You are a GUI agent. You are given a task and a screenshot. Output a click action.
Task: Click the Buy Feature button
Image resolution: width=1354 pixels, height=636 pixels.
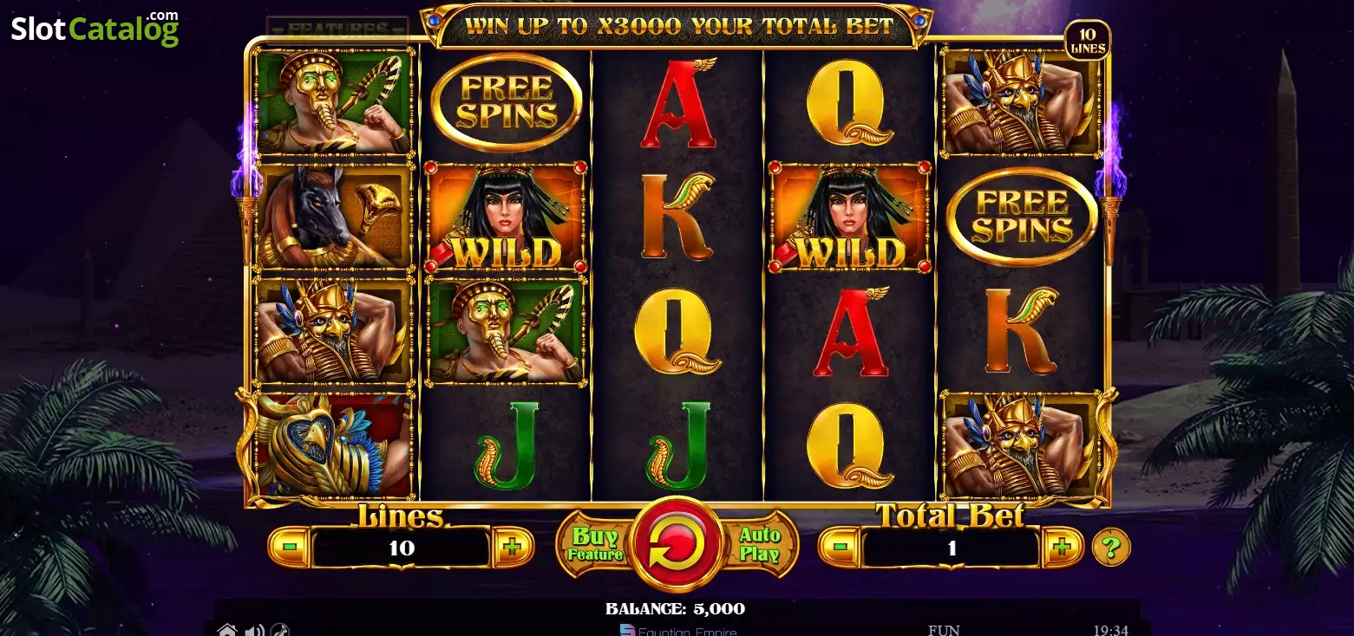pos(595,545)
